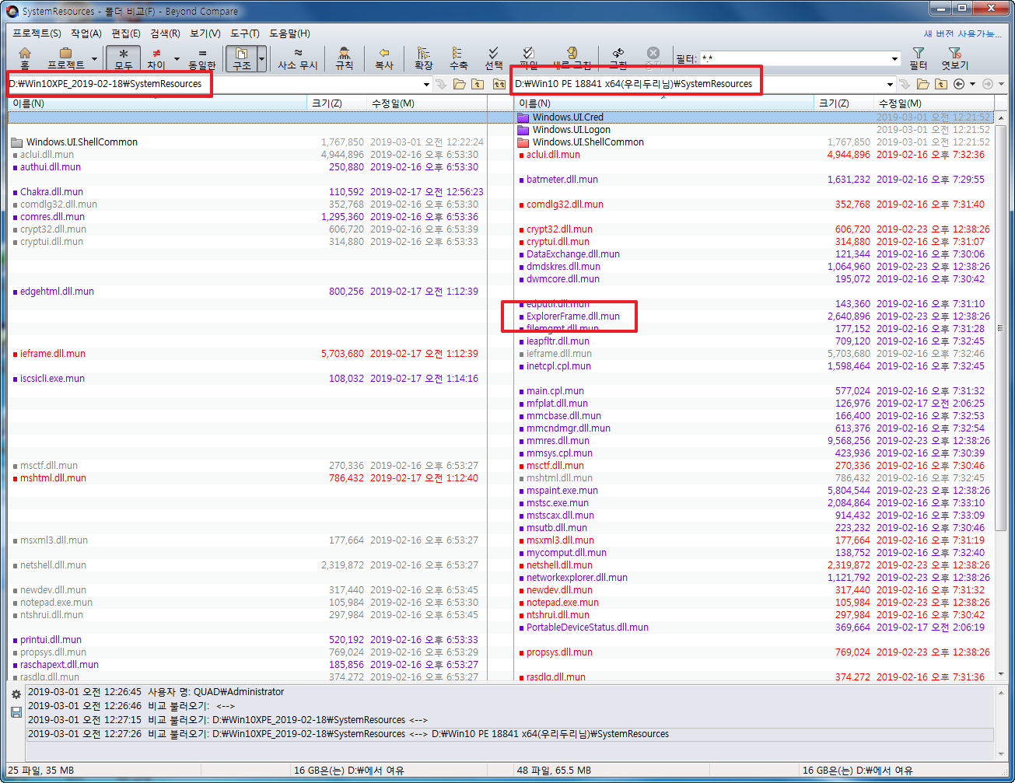Sort the right pane by 이름(N)
Screen dimensions: 1015x783
pyautogui.click(x=664, y=103)
